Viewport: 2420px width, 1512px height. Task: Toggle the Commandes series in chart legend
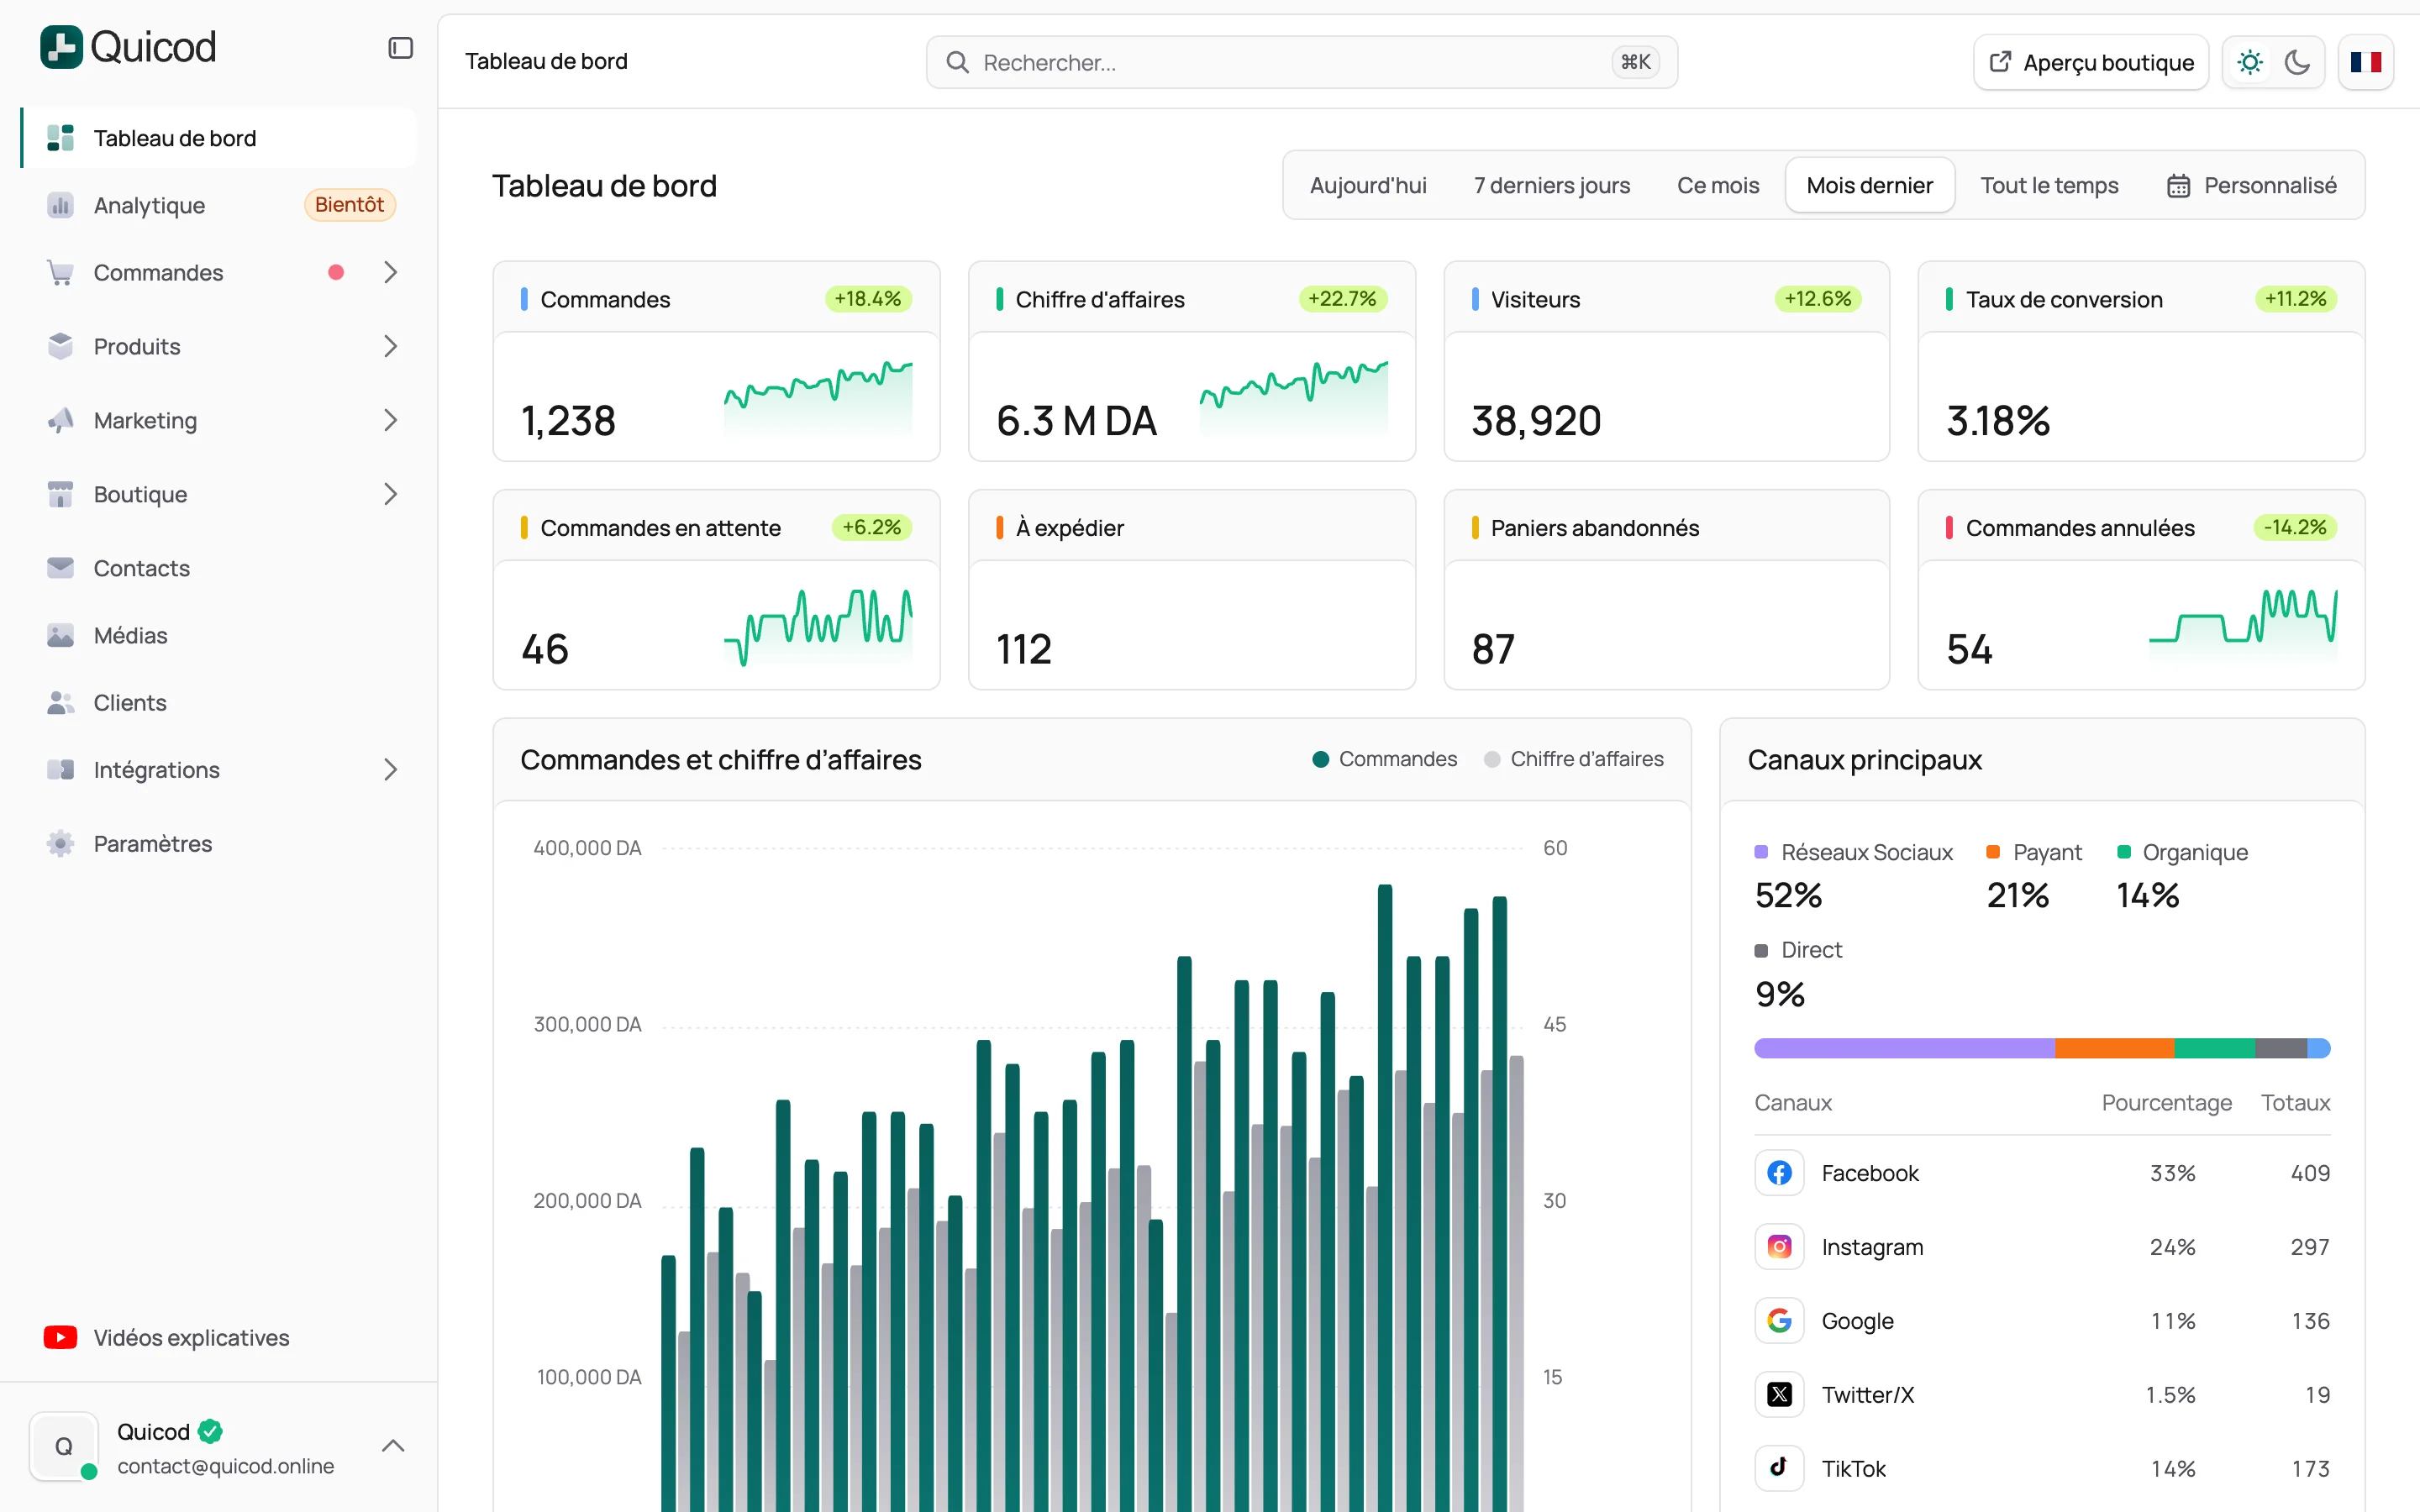pyautogui.click(x=1385, y=759)
